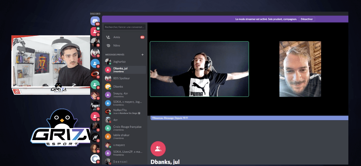
Task: Open the blue group icon in server bar
Action: [95, 63]
